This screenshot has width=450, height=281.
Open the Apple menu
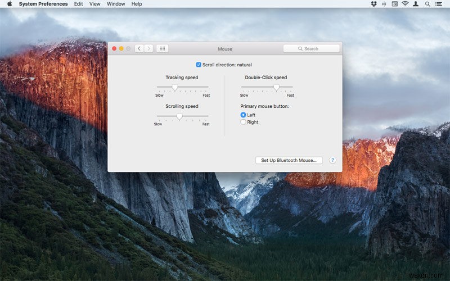tap(9, 4)
